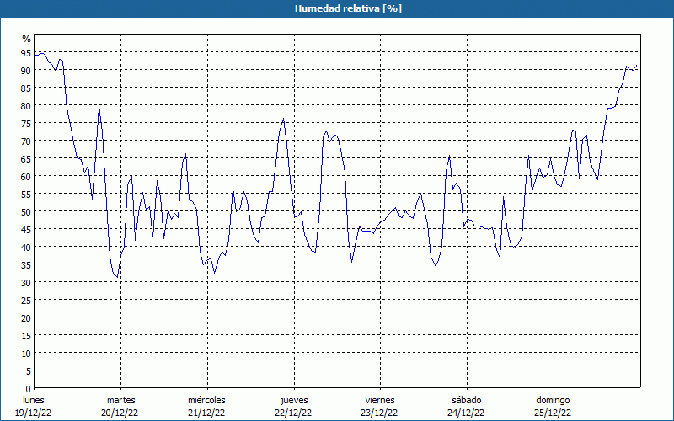Viewport: 674px width, 421px height.
Task: Select the 90 value on the Y axis
Action: 26,71
